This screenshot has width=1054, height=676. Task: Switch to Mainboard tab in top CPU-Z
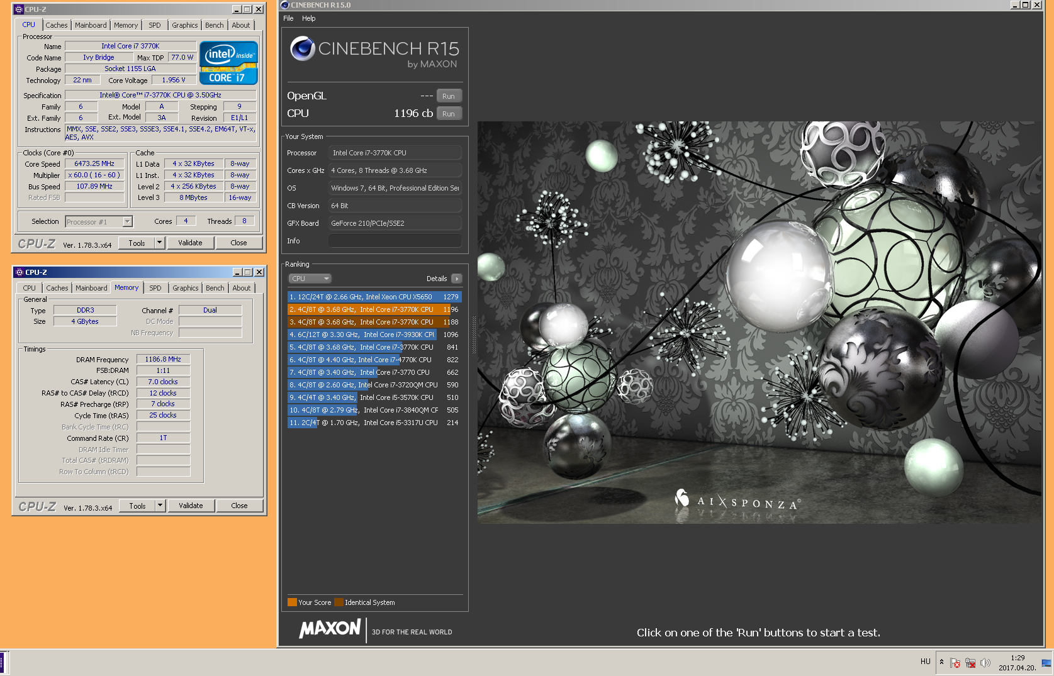click(91, 25)
